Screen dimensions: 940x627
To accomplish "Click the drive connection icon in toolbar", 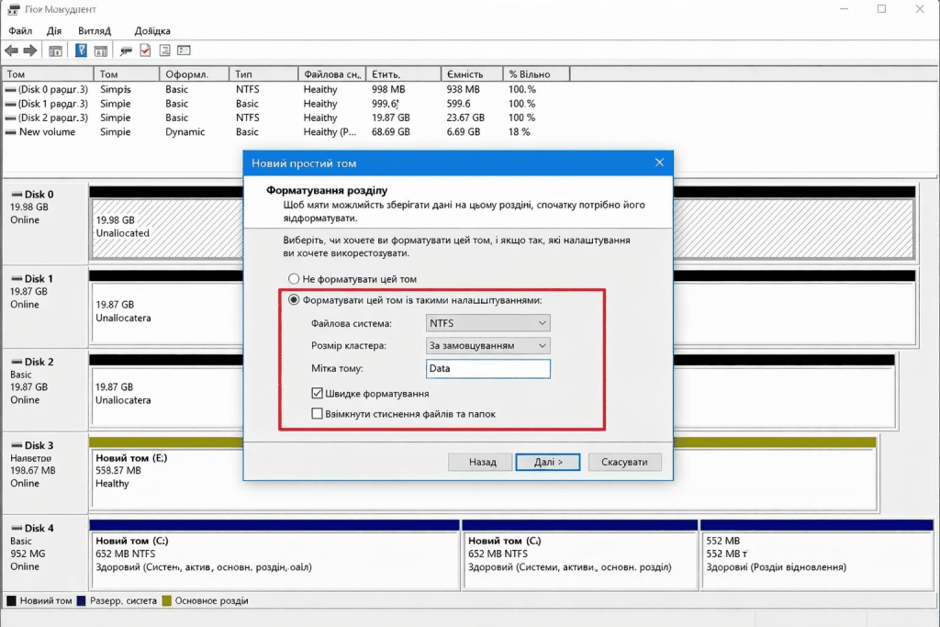I will (126, 50).
